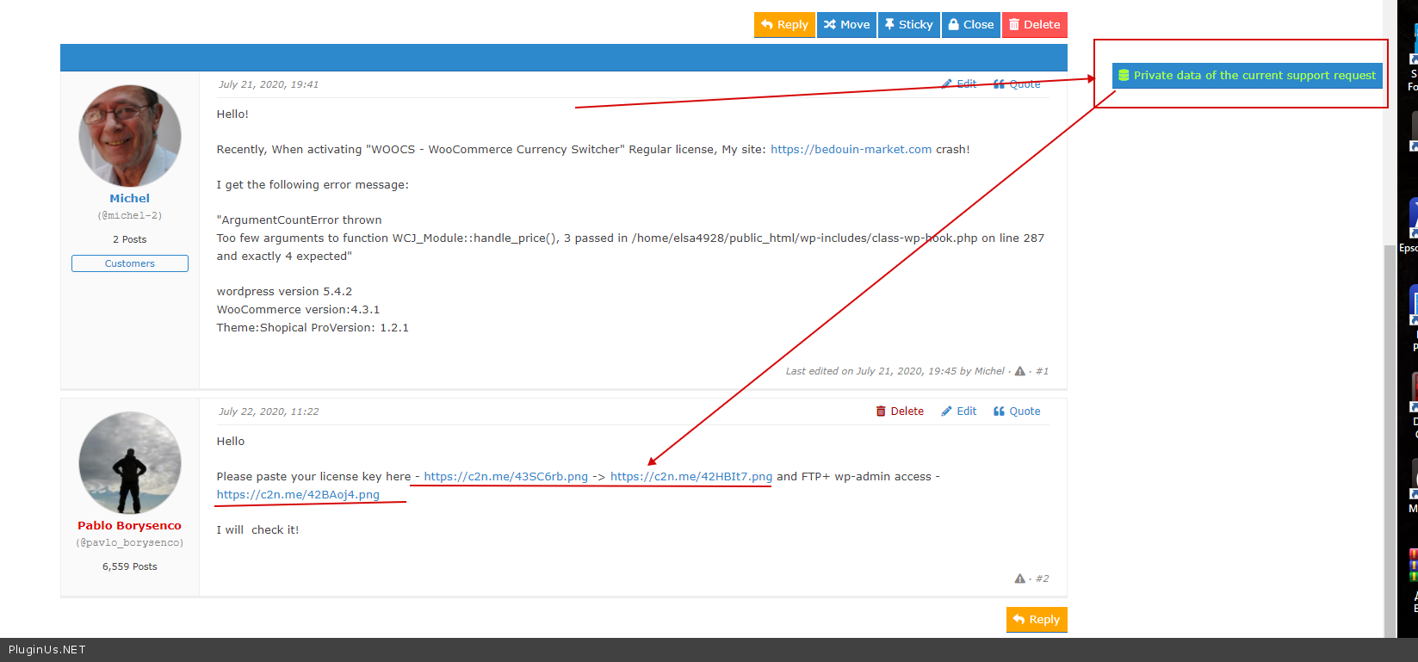Delete Pablo's reply post
The image size is (1418, 662).
pyautogui.click(x=900, y=411)
